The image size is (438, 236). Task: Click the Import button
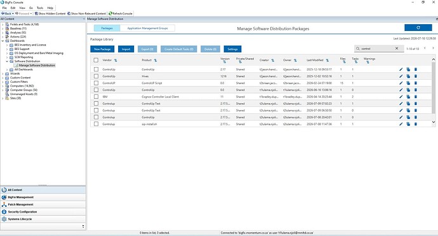[126, 49]
